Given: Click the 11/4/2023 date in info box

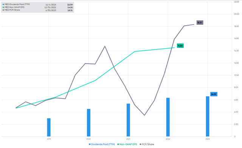Looking at the screenshot, I should (51, 5).
